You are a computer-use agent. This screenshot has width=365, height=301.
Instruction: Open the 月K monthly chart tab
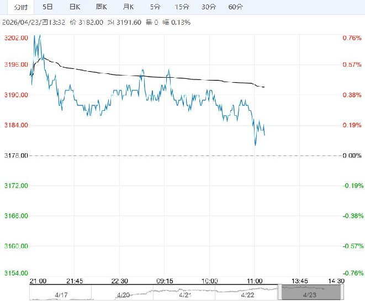(128, 7)
